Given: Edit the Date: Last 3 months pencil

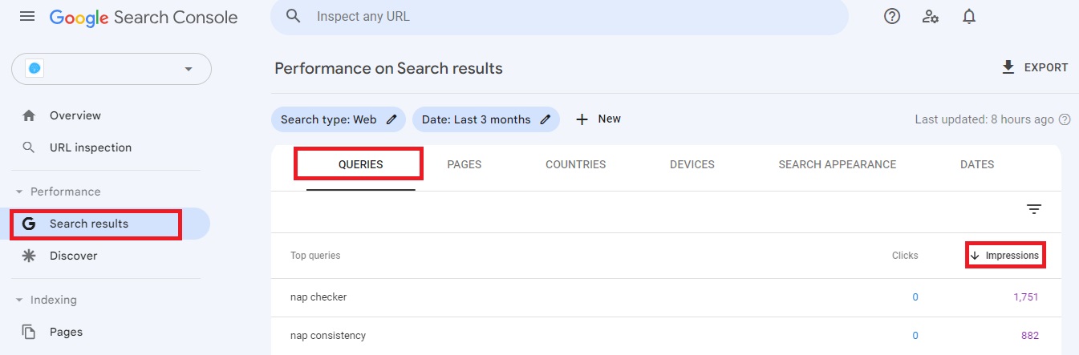Looking at the screenshot, I should pos(546,119).
